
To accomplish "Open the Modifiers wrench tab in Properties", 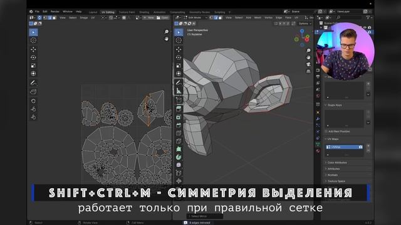I will (x=318, y=119).
